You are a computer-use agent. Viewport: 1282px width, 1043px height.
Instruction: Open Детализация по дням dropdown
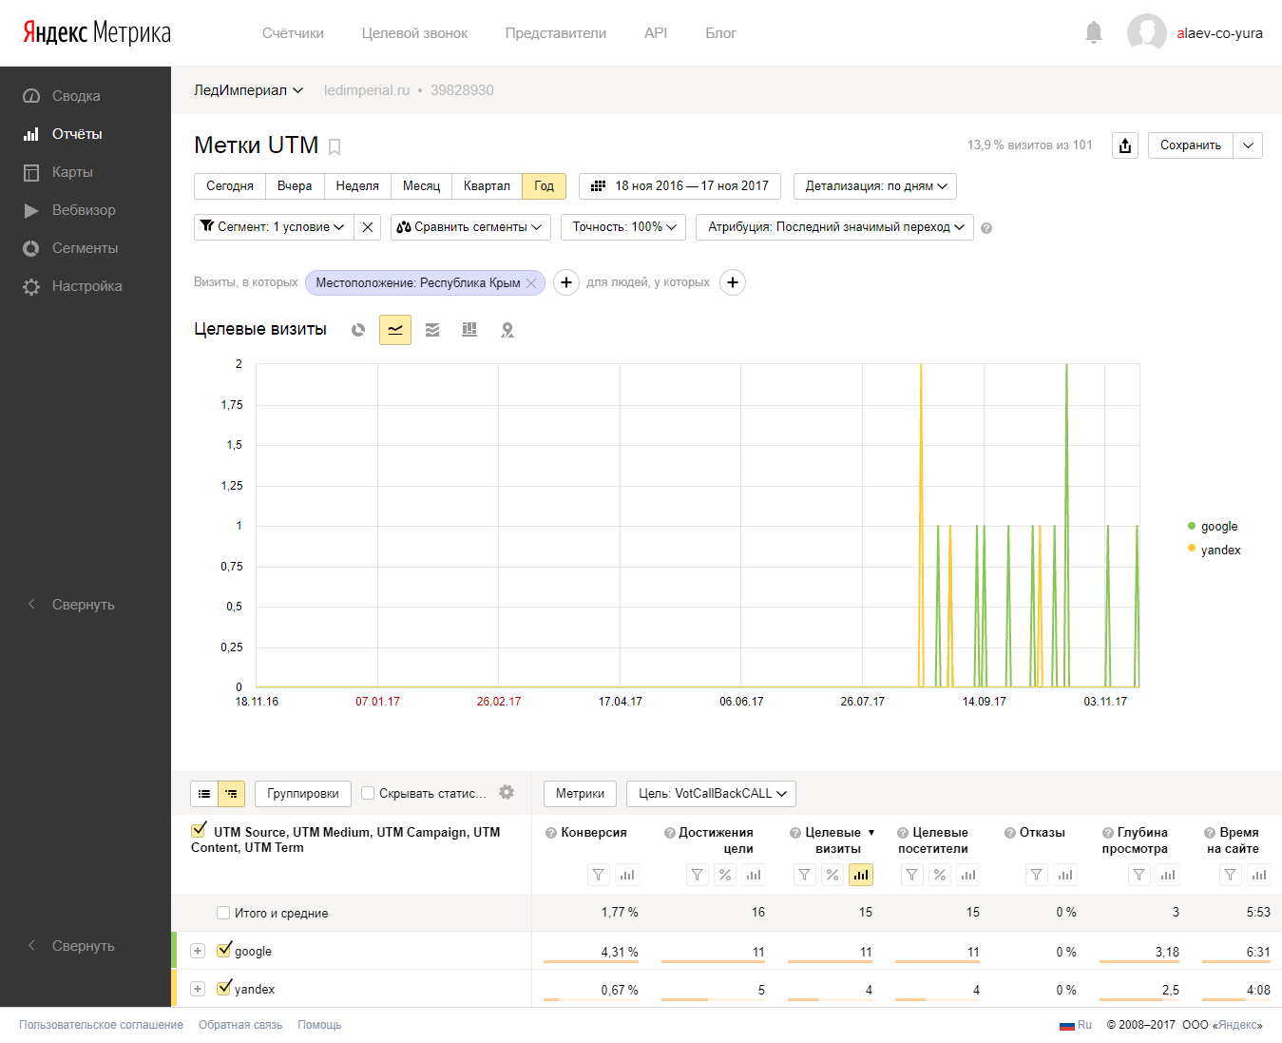pyautogui.click(x=875, y=186)
